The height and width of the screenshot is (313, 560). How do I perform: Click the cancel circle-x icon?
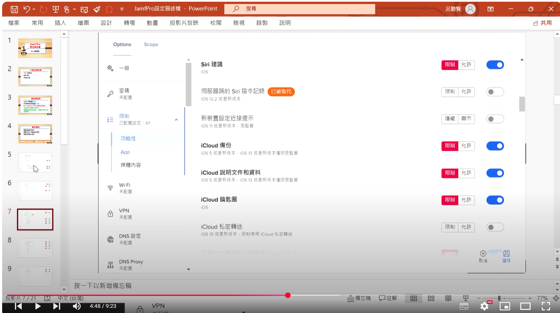483,254
